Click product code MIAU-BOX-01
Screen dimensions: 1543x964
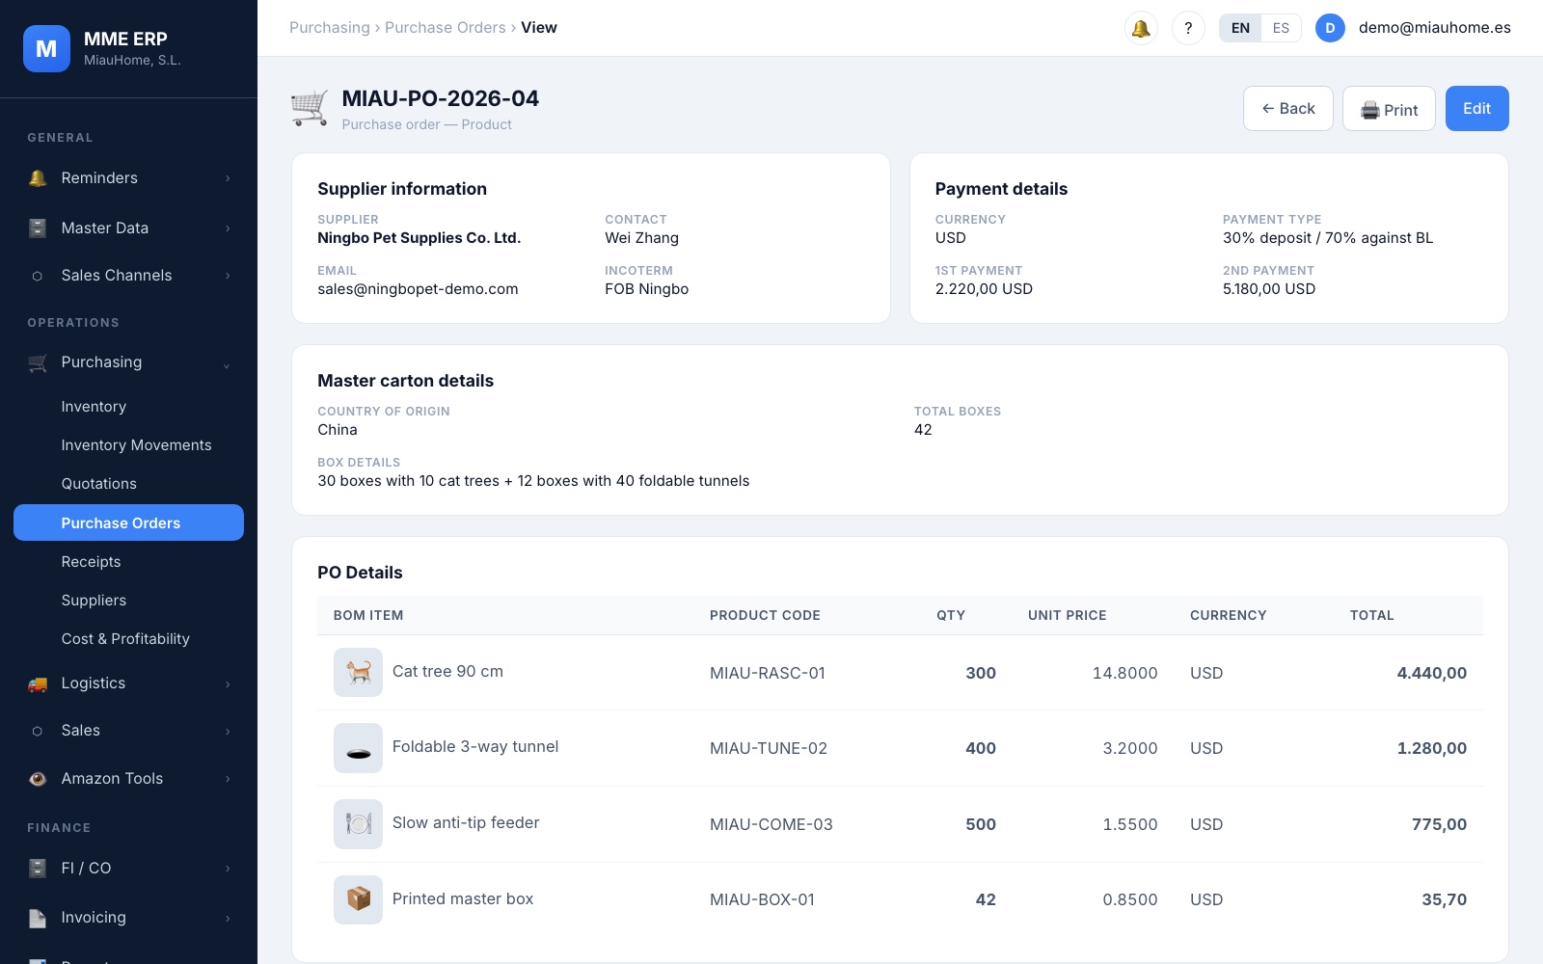click(x=762, y=899)
